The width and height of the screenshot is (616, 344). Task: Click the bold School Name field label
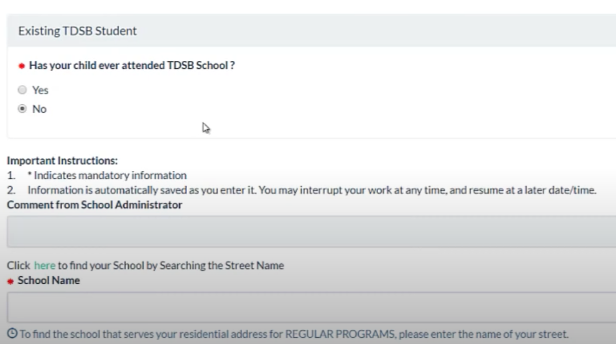(48, 280)
